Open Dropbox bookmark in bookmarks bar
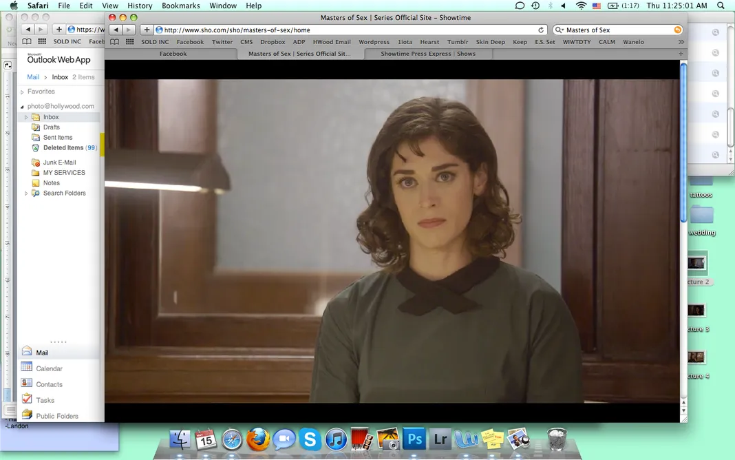The width and height of the screenshot is (735, 460). 273,42
